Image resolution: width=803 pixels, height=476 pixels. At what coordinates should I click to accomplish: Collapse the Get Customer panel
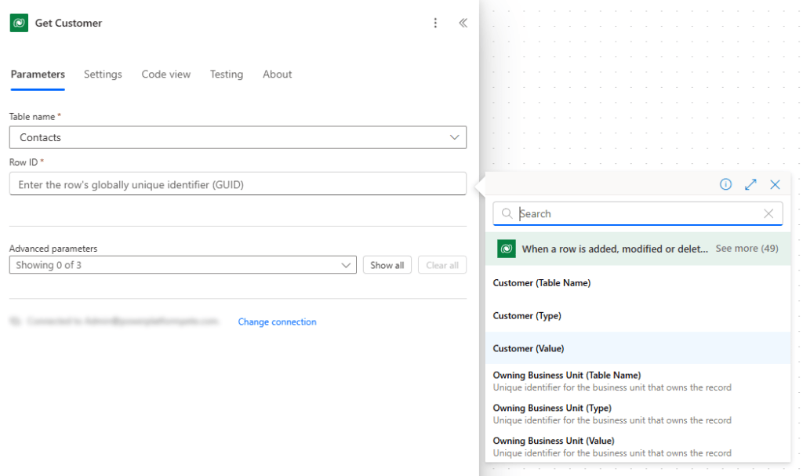point(463,23)
